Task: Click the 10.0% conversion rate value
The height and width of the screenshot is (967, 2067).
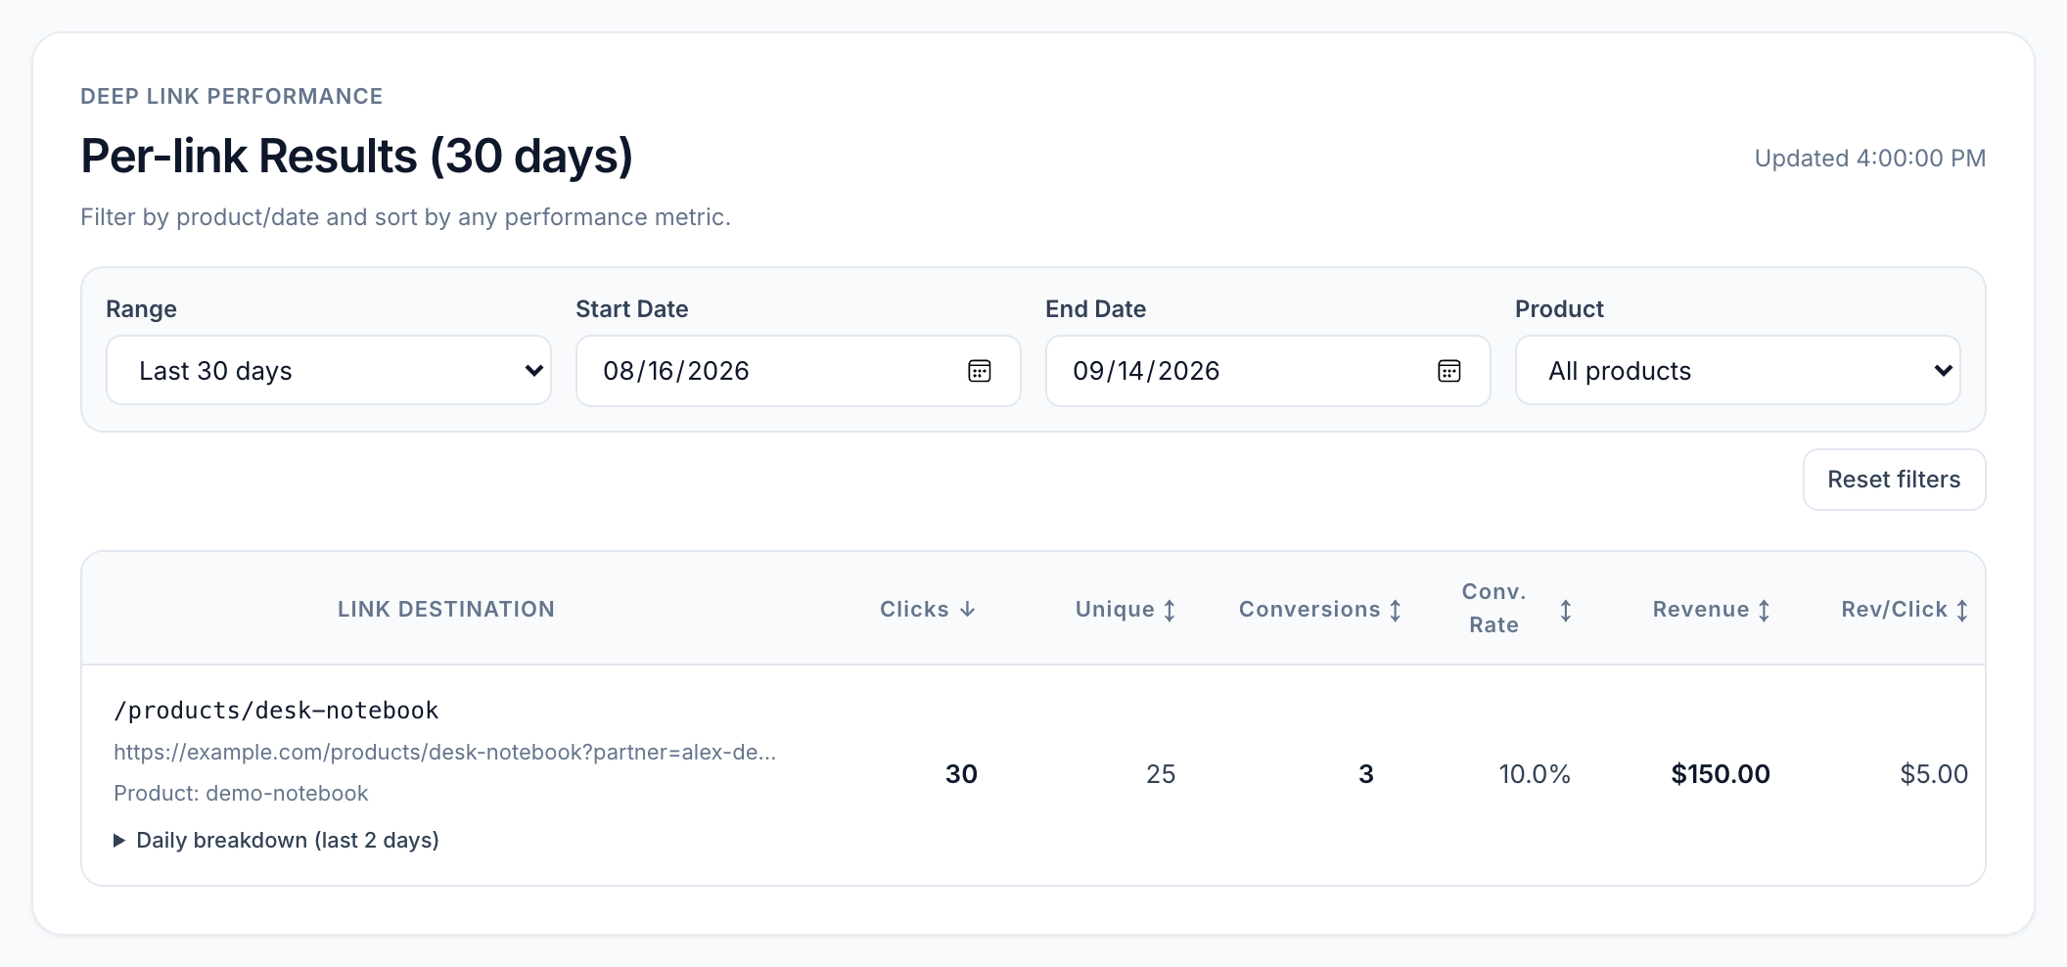Action: 1535,774
